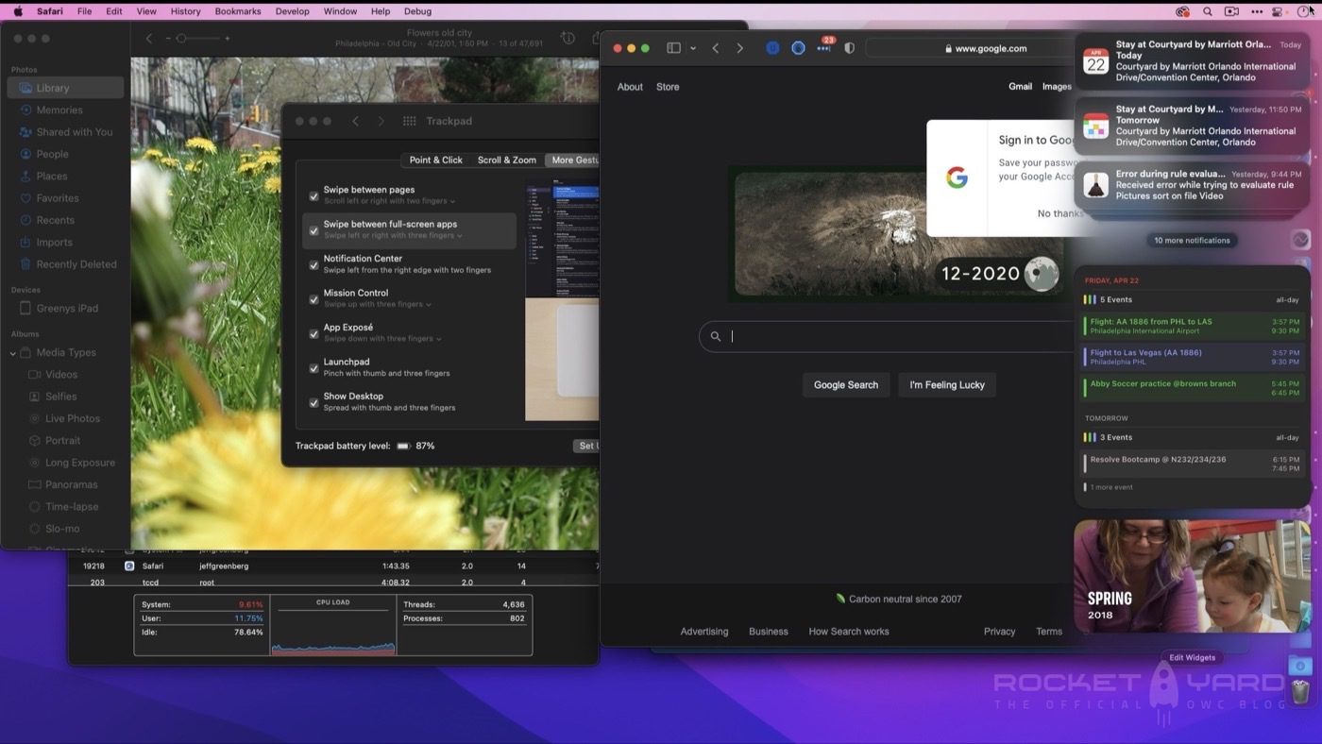Toggle the Mission Control gesture checkbox
The width and height of the screenshot is (1322, 744).
click(314, 299)
